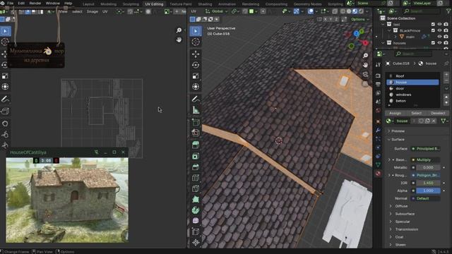
Task: Select the Spin tool
Action: pos(196,210)
